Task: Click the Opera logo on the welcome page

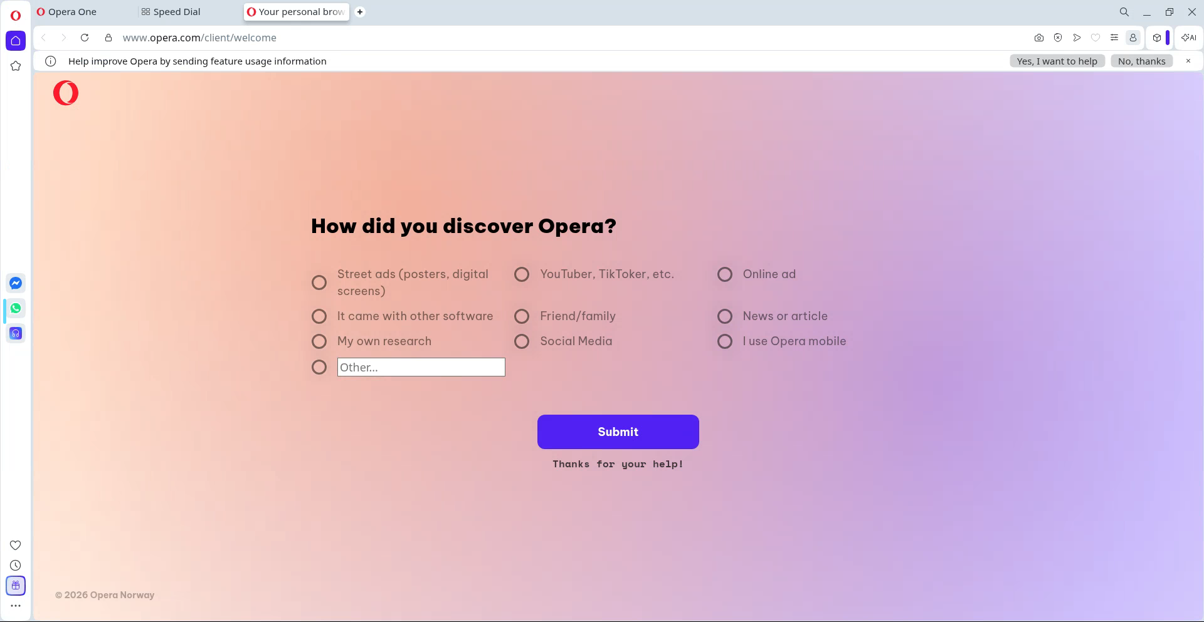Action: pos(66,93)
